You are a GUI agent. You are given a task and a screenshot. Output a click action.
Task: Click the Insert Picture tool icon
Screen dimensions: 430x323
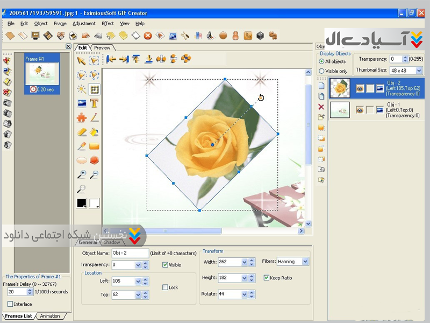(82, 103)
